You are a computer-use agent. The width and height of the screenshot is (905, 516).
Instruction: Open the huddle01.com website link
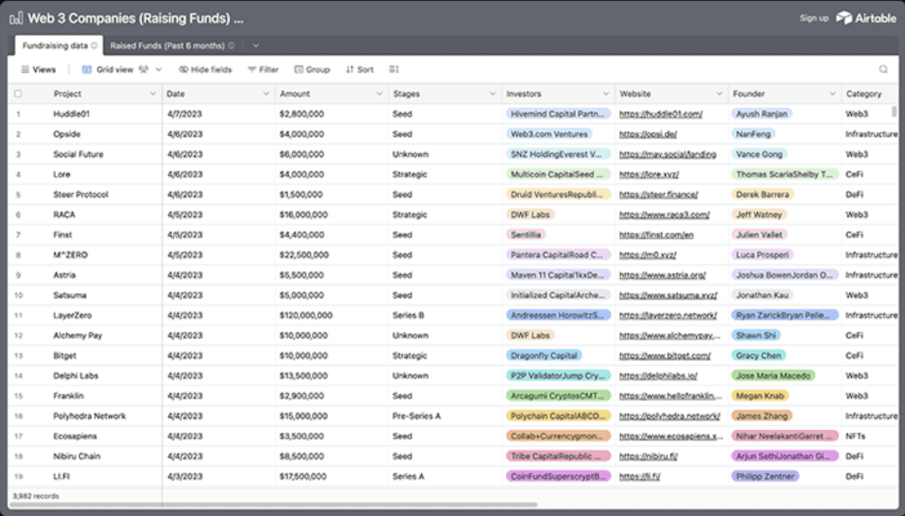pyautogui.click(x=661, y=114)
